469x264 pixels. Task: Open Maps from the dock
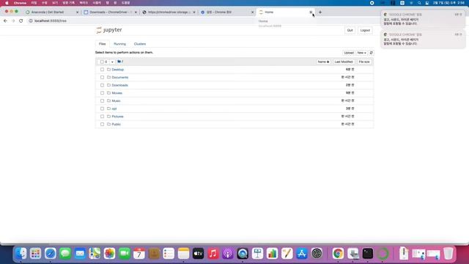(95, 254)
